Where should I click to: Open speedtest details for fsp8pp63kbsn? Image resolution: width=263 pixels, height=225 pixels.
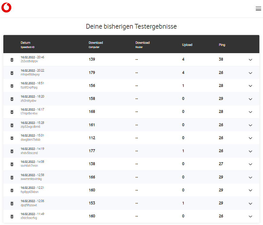(x=250, y=190)
